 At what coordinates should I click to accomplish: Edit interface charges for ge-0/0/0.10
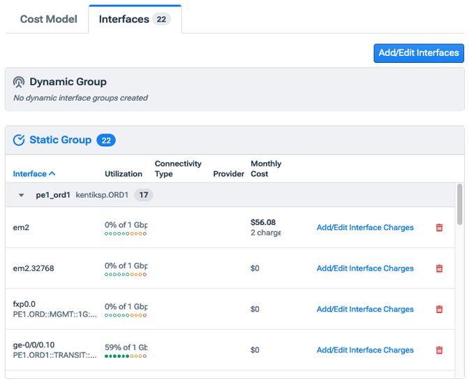365,350
